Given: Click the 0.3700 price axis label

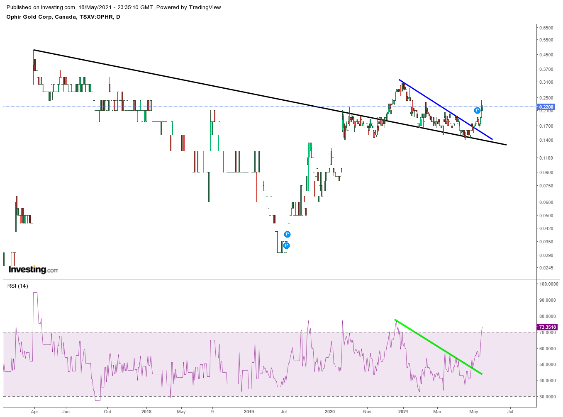Looking at the screenshot, I should point(546,69).
